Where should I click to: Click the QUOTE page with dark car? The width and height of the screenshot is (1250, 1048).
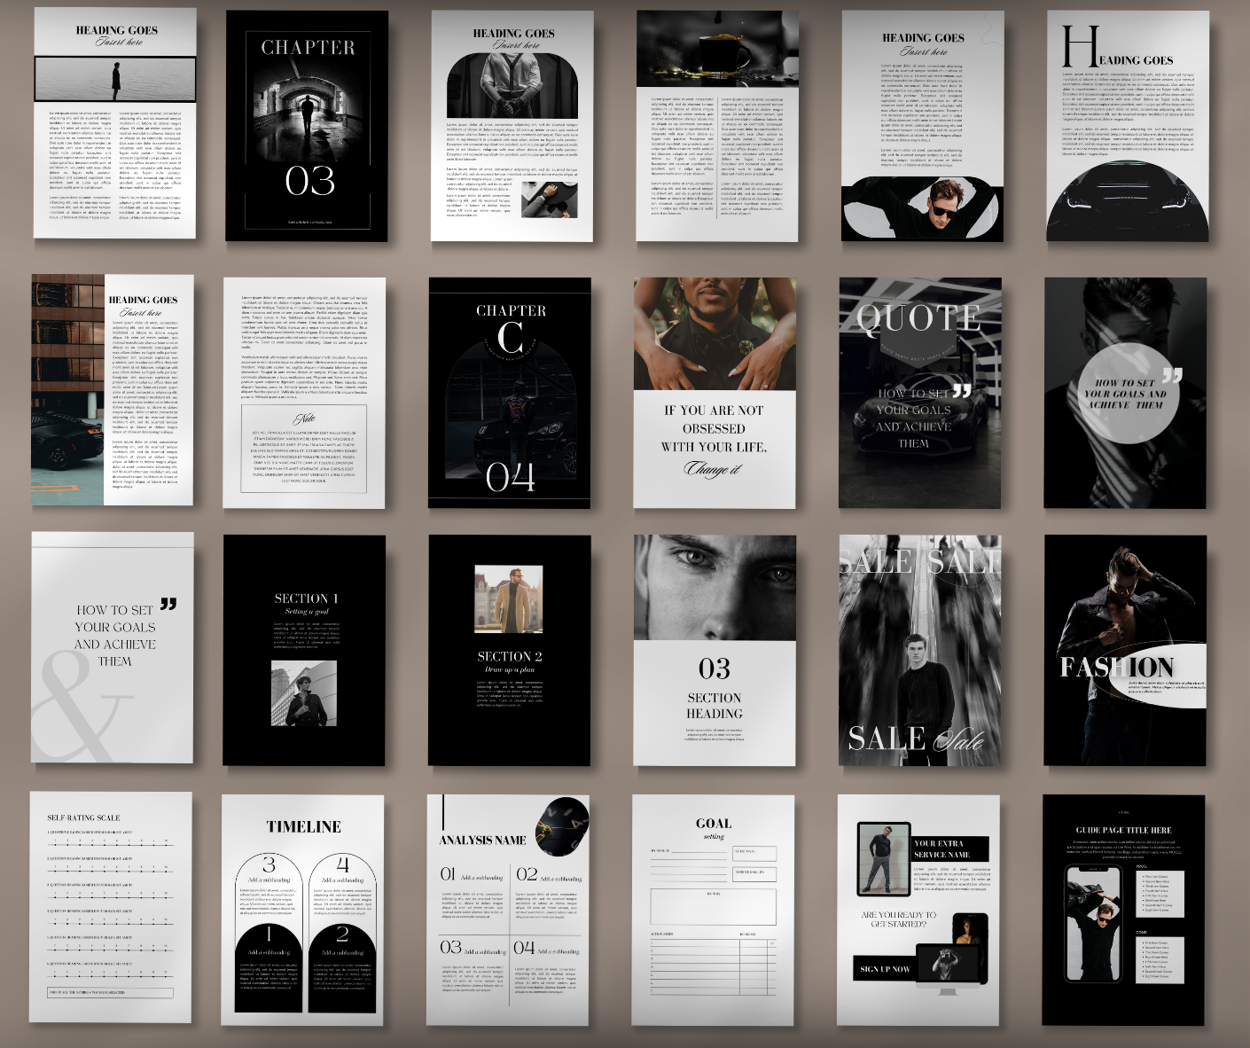click(919, 393)
